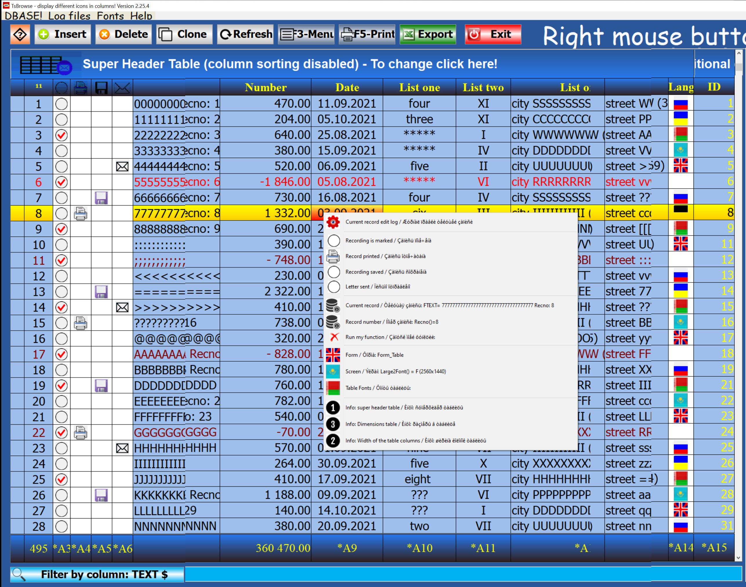Click the floppy disk icon in row 13
The image size is (746, 587).
[101, 292]
